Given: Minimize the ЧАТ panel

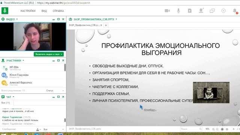Looking at the screenshot, I should (54, 97).
